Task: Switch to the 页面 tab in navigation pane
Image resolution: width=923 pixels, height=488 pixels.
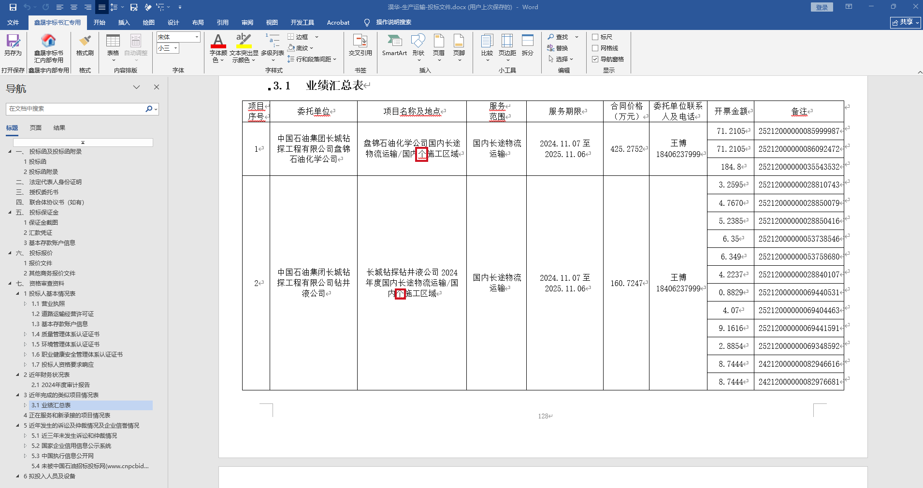Action: pyautogui.click(x=36, y=128)
